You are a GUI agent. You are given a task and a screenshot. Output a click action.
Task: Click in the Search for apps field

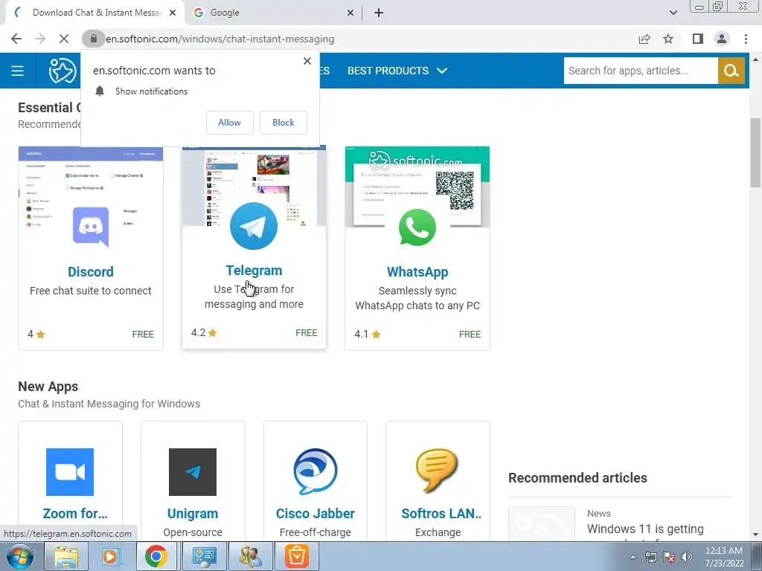click(641, 71)
